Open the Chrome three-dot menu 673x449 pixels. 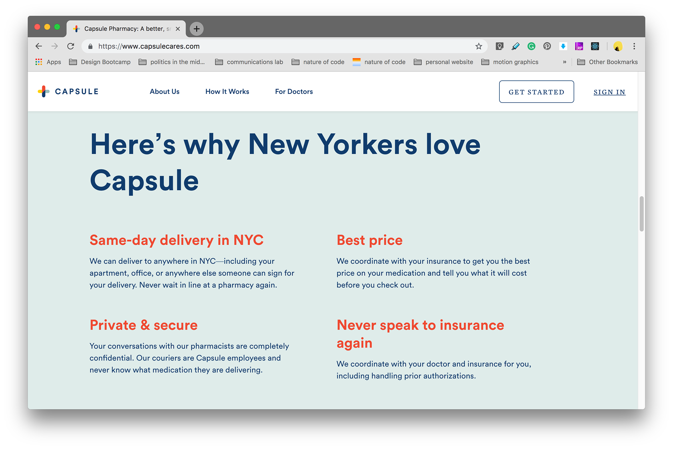tap(634, 46)
